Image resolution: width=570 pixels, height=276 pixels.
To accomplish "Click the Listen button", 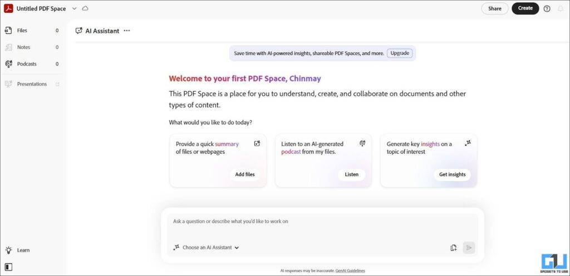I will [x=352, y=174].
